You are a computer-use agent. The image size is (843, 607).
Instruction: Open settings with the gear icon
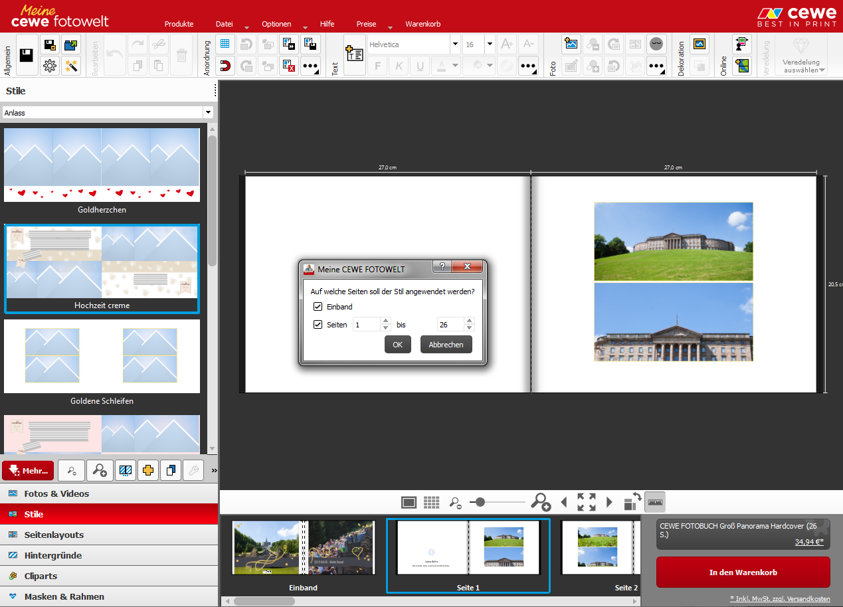click(49, 66)
